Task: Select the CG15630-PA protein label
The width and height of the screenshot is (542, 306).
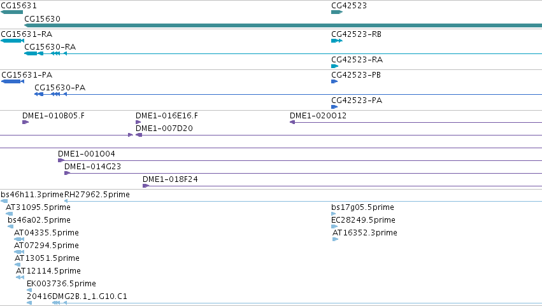Action: tap(60, 88)
